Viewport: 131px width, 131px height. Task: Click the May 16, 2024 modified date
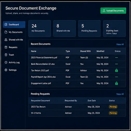pos(102,70)
